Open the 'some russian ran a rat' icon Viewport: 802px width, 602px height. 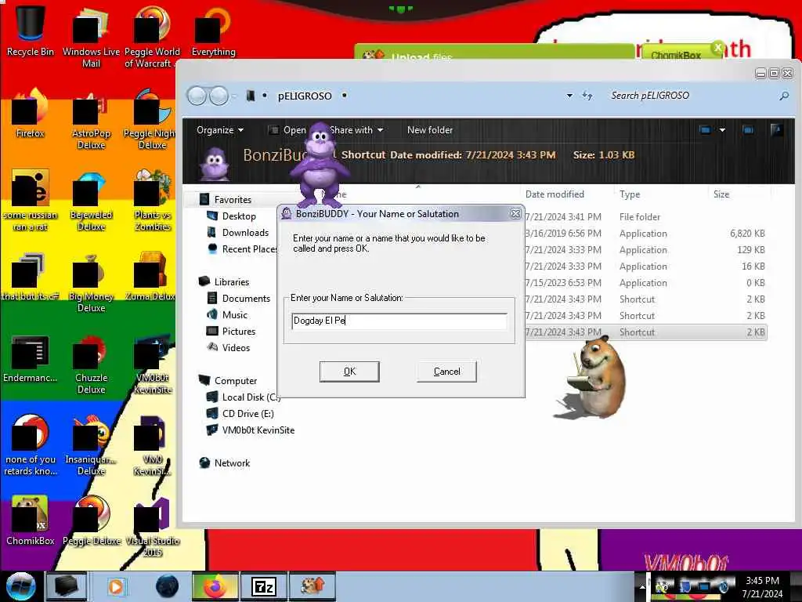pyautogui.click(x=31, y=201)
